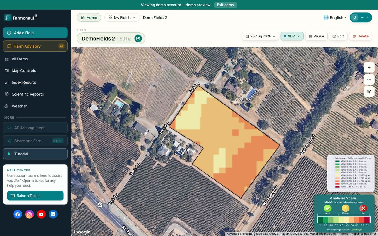This screenshot has height=236, width=378.
Task: Click the Index Results chart icon
Action: pyautogui.click(x=7, y=82)
